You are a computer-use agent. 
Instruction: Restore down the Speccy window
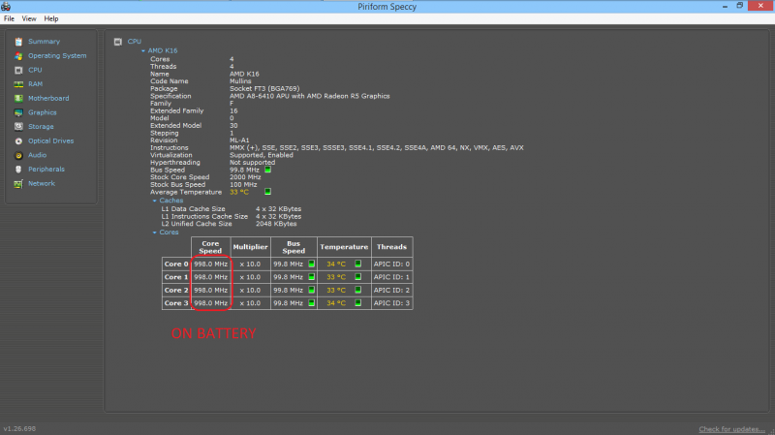[x=740, y=6]
